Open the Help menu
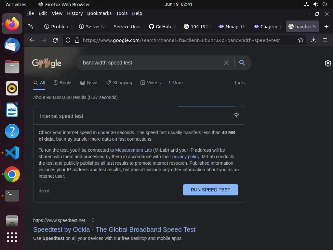The height and width of the screenshot is (250, 333). click(x=137, y=13)
